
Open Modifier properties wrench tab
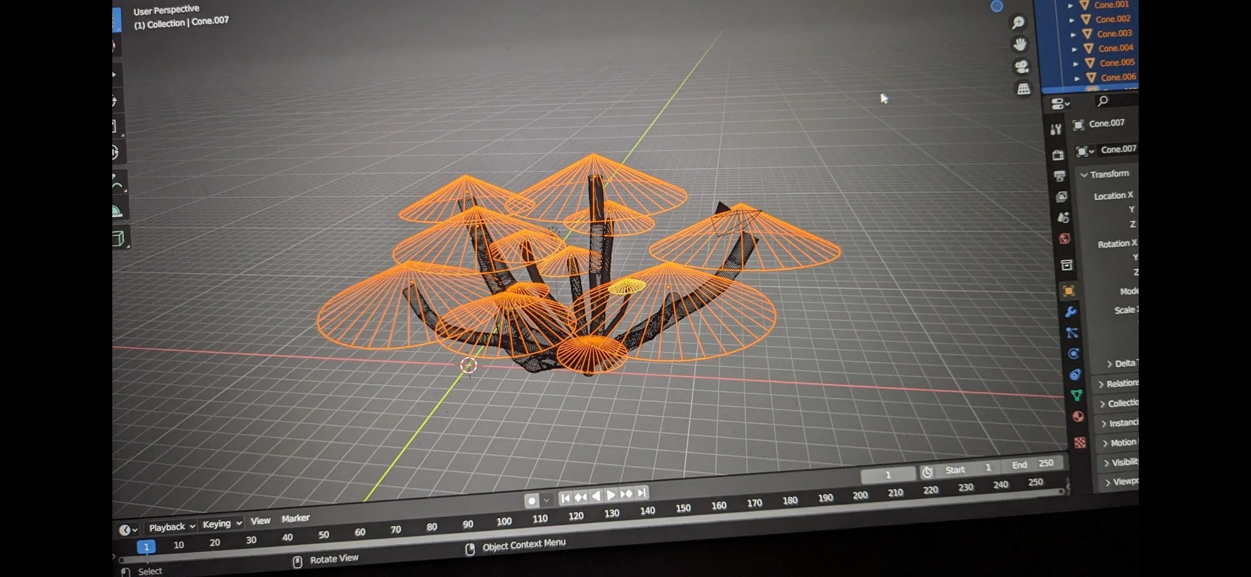point(1070,312)
